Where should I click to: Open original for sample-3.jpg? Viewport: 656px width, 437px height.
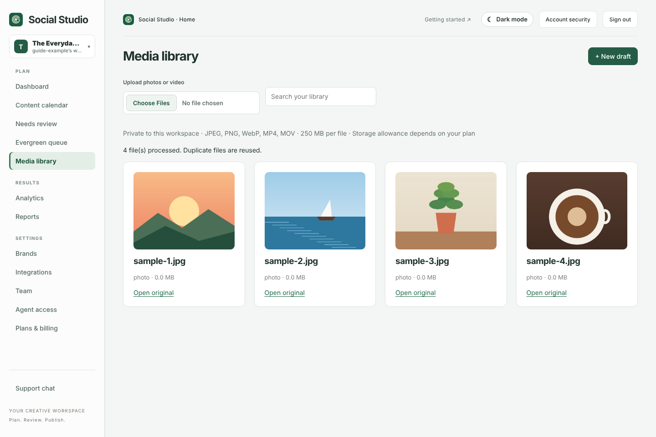(x=415, y=293)
